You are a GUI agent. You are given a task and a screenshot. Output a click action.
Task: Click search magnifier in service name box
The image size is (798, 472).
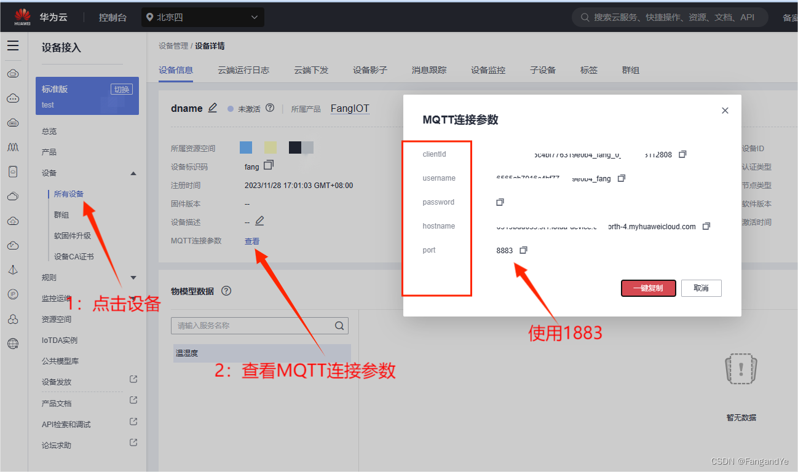[339, 326]
